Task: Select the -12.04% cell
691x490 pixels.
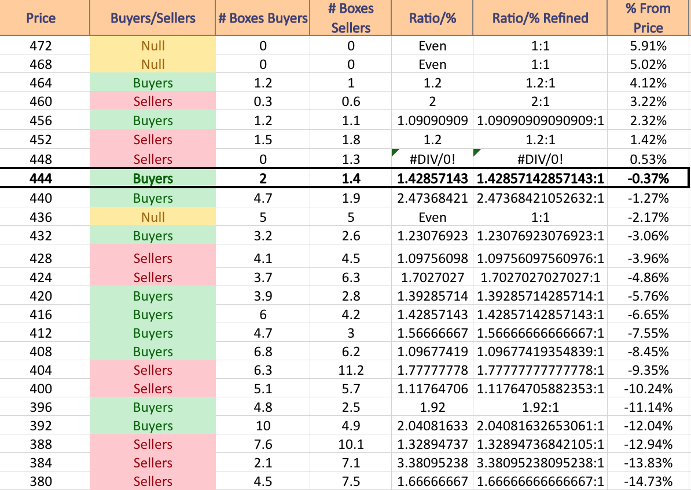Action: point(648,425)
